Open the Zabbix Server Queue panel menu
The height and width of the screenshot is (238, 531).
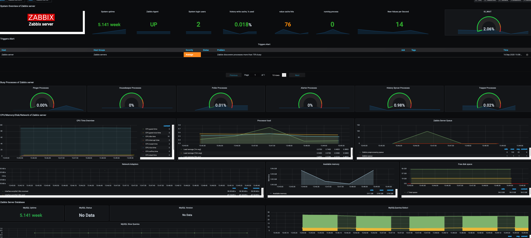[x=443, y=121]
